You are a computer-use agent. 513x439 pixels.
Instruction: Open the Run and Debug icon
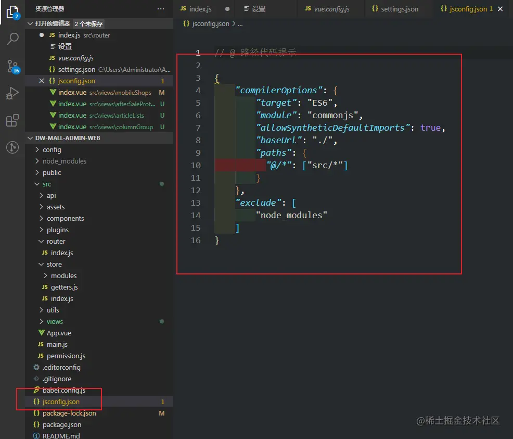pyautogui.click(x=12, y=94)
